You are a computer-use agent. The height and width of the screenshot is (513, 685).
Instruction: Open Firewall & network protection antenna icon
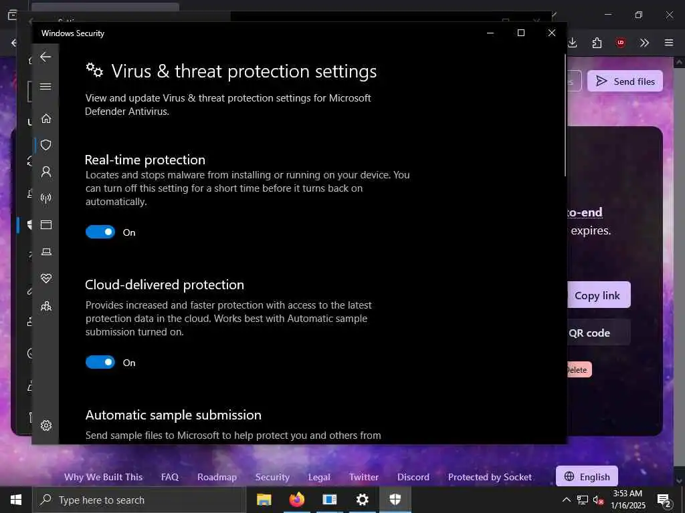(46, 198)
